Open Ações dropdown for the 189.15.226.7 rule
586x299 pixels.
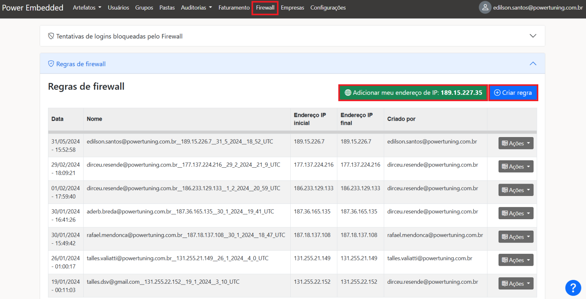pos(516,143)
